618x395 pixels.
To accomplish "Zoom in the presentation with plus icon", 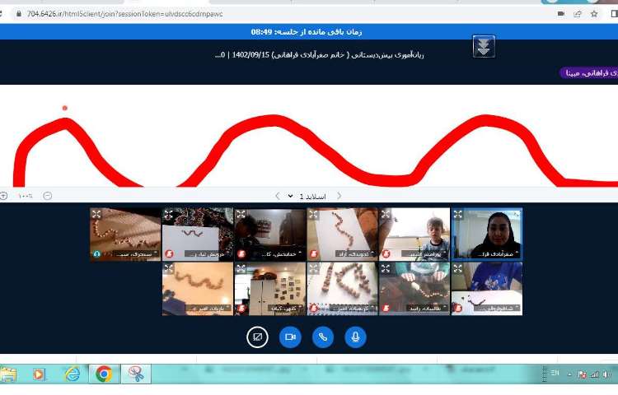I will click(3, 196).
